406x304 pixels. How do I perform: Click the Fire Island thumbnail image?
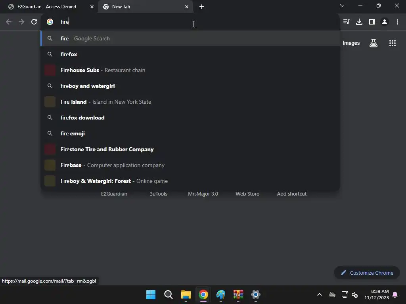pos(50,102)
